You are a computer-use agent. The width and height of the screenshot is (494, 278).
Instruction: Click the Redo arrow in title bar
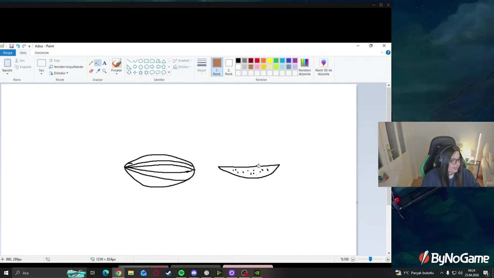tap(24, 46)
